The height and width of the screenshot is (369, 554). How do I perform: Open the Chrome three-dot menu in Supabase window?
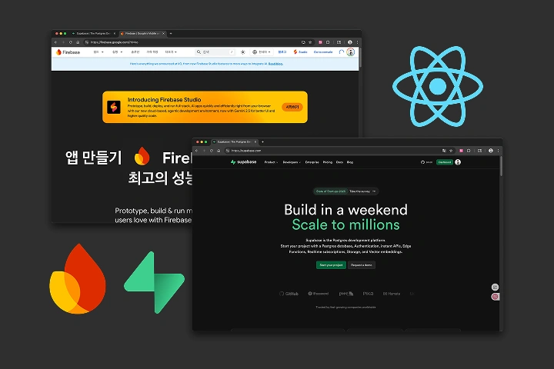498,151
